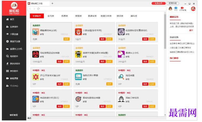Open 京东软件 grid item in sidebar

pos(12,71)
